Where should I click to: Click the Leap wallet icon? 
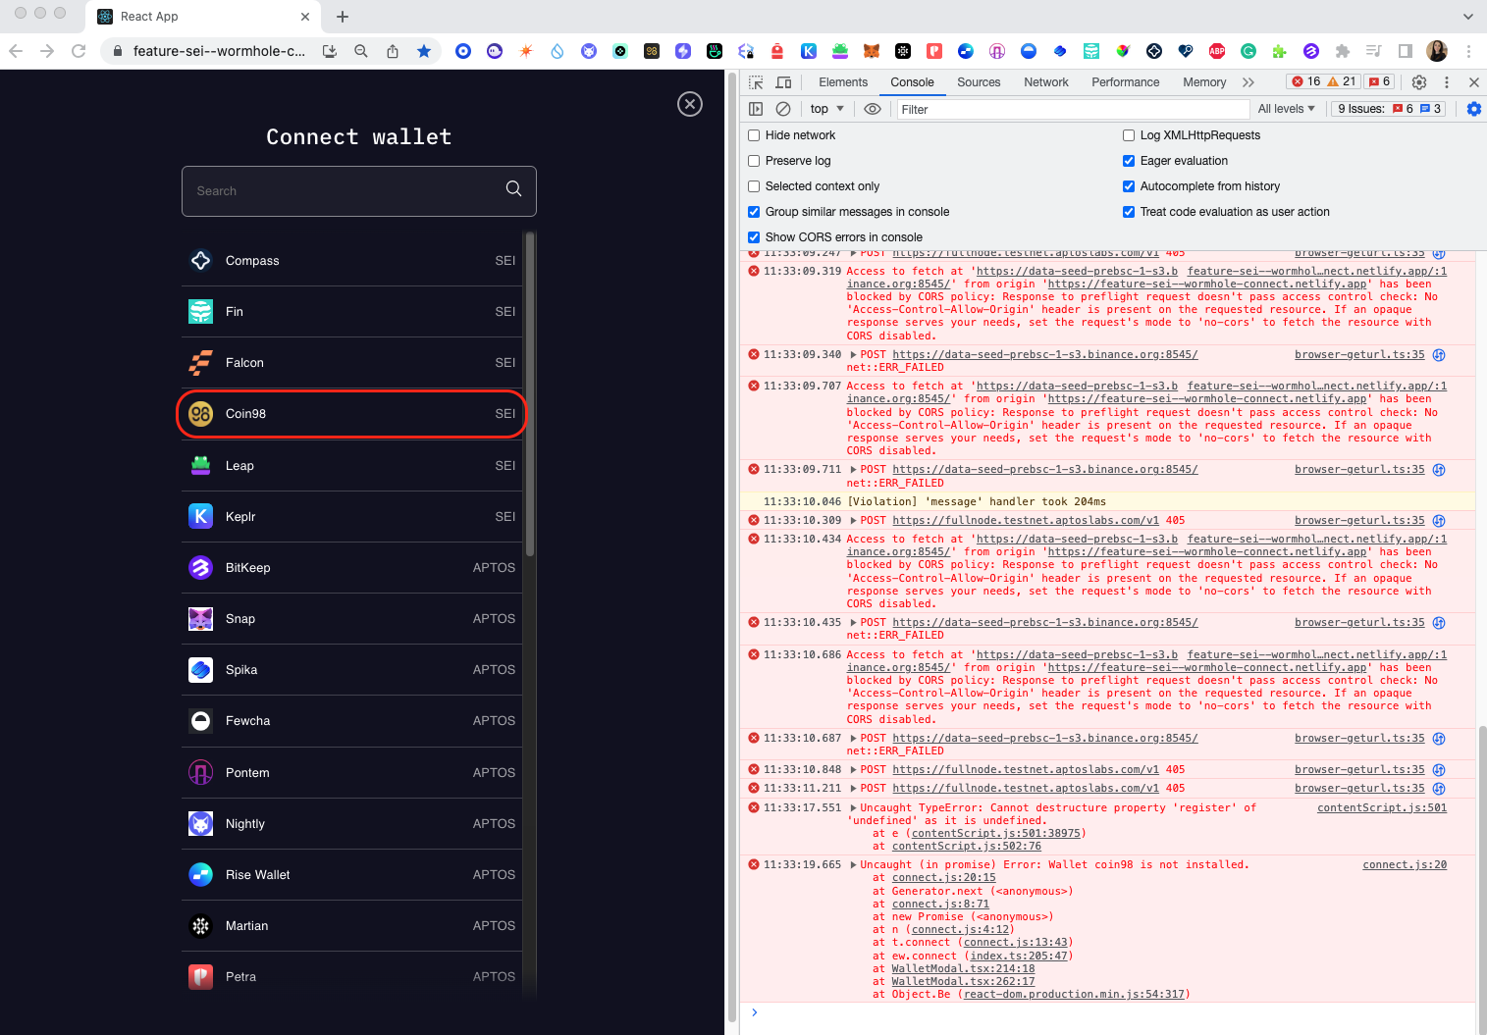[200, 465]
